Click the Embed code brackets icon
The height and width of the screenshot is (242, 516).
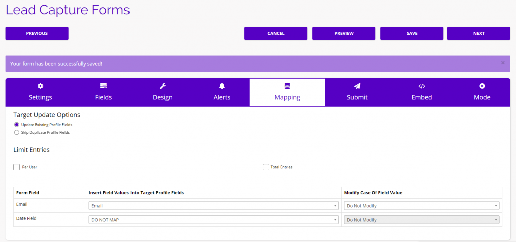(x=422, y=86)
